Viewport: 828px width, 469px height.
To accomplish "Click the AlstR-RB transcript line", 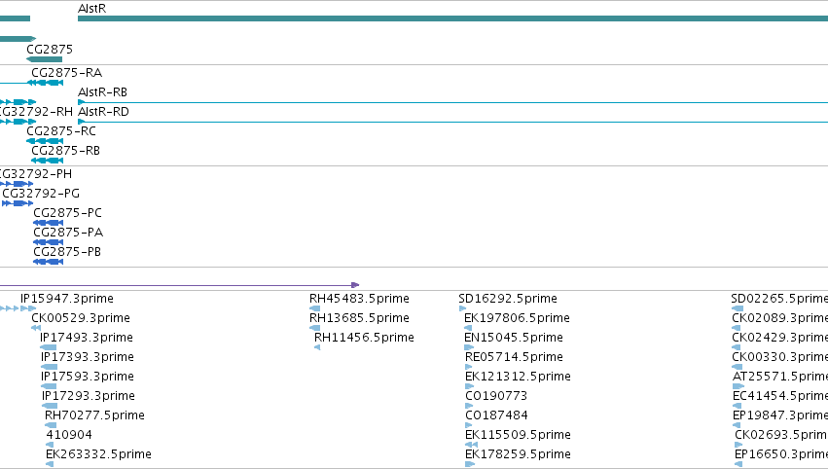I will coord(452,102).
